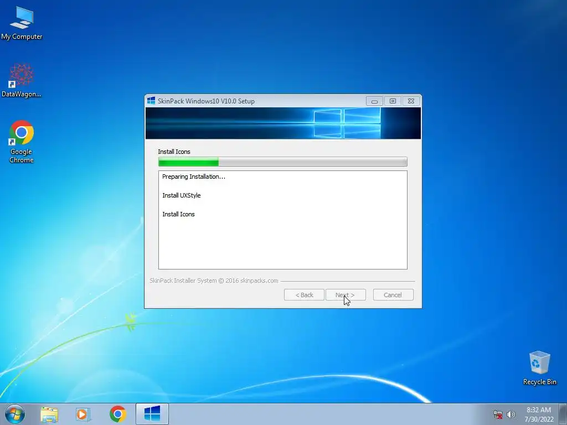The image size is (567, 425).
Task: Minimize the SkinPack setup window
Action: pos(374,101)
